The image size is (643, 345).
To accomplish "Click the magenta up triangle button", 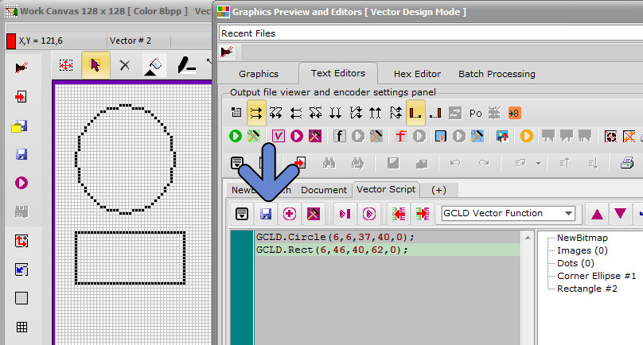I will click(597, 214).
